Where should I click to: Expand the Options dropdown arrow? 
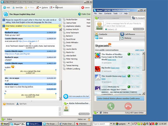coord(40,7)
